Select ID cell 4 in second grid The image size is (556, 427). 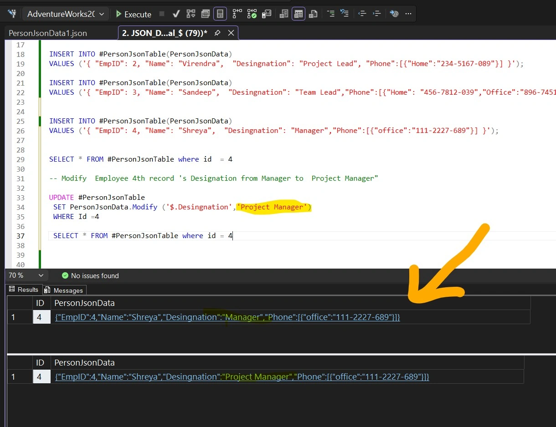(41, 376)
